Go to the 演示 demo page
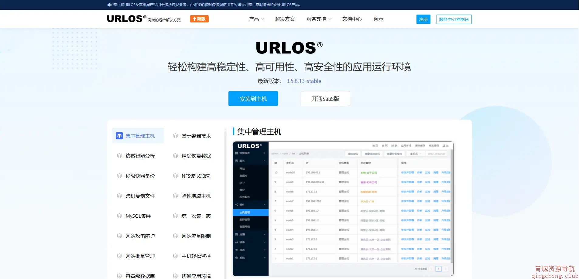 [x=378, y=19]
